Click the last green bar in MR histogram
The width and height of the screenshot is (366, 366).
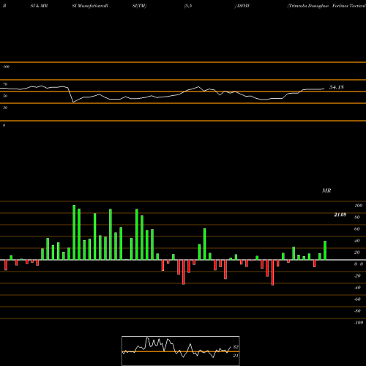[x=325, y=250]
